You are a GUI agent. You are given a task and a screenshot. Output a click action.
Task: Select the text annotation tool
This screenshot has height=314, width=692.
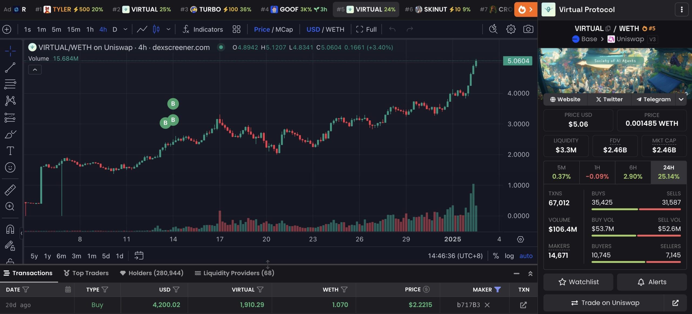[10, 151]
